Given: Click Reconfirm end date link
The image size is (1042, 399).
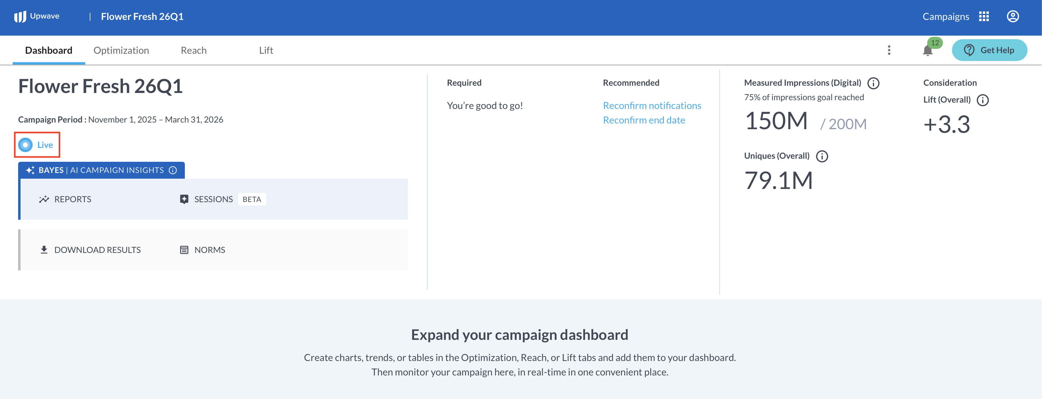Looking at the screenshot, I should (644, 120).
